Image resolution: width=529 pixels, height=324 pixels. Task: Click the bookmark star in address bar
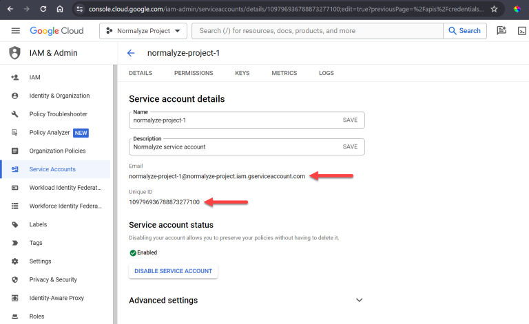[x=494, y=10]
